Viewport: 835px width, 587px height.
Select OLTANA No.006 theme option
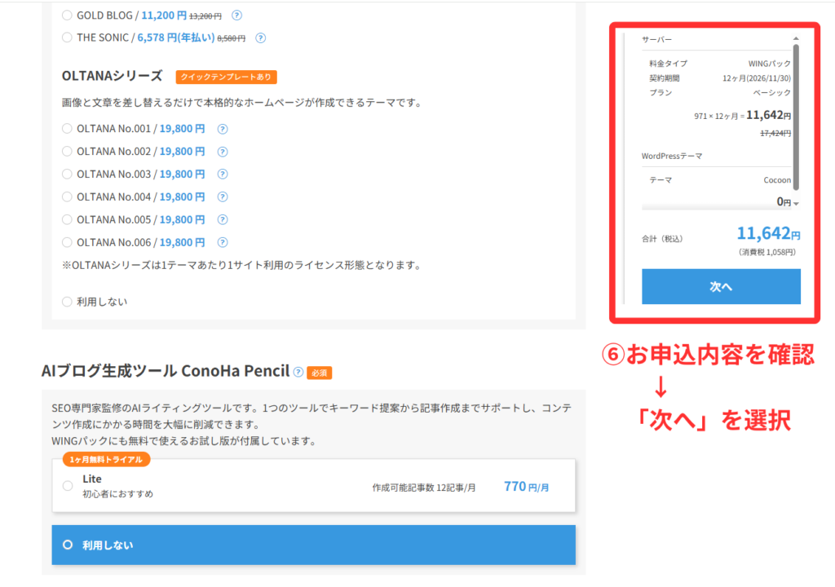(67, 243)
